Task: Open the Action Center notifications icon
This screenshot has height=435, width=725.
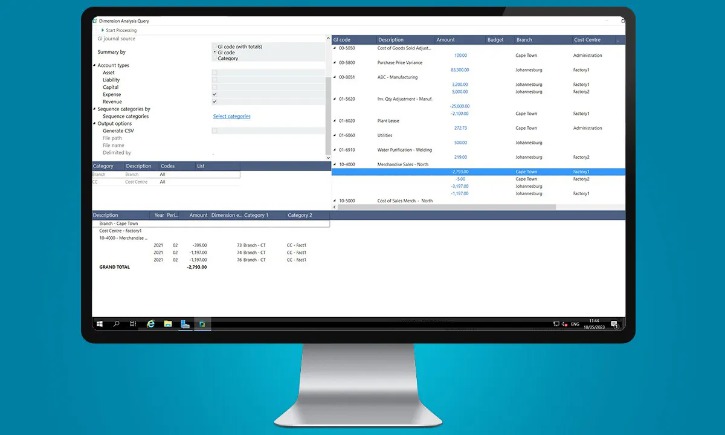Action: 614,324
